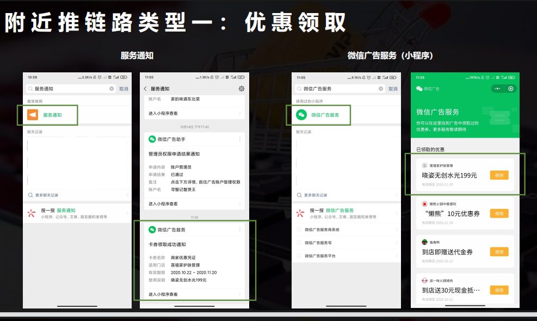
Task: Select the 微信广告服务商系统 search suggestion
Action: coord(346,230)
